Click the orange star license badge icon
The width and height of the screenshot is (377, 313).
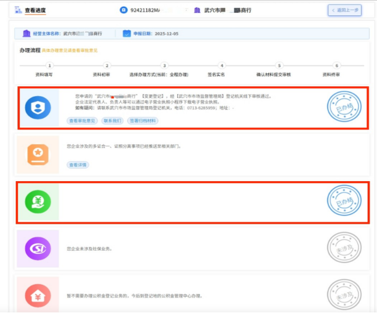(38, 155)
